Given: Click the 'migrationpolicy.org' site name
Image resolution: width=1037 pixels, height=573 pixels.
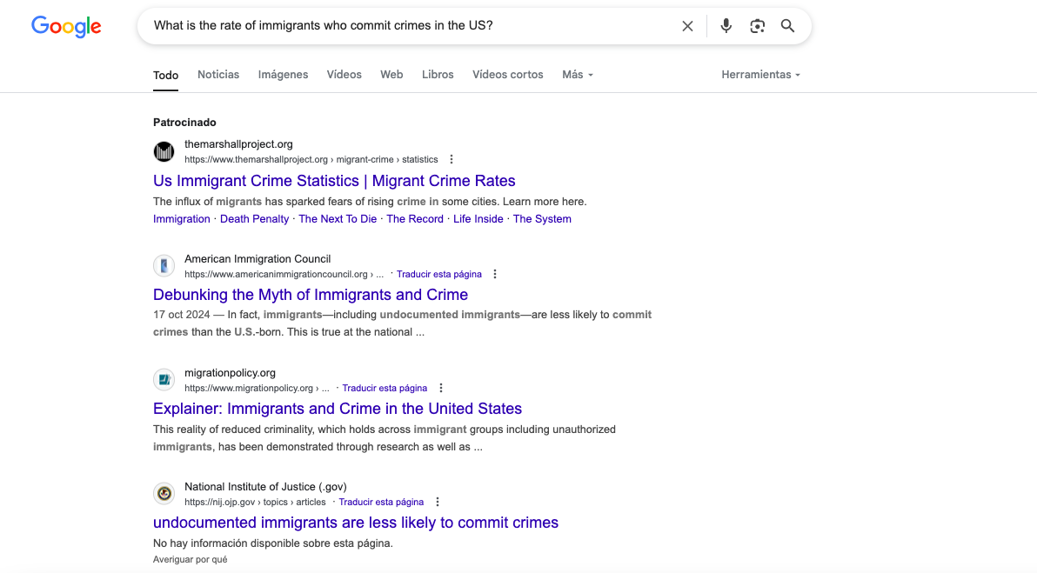Looking at the screenshot, I should click(231, 373).
